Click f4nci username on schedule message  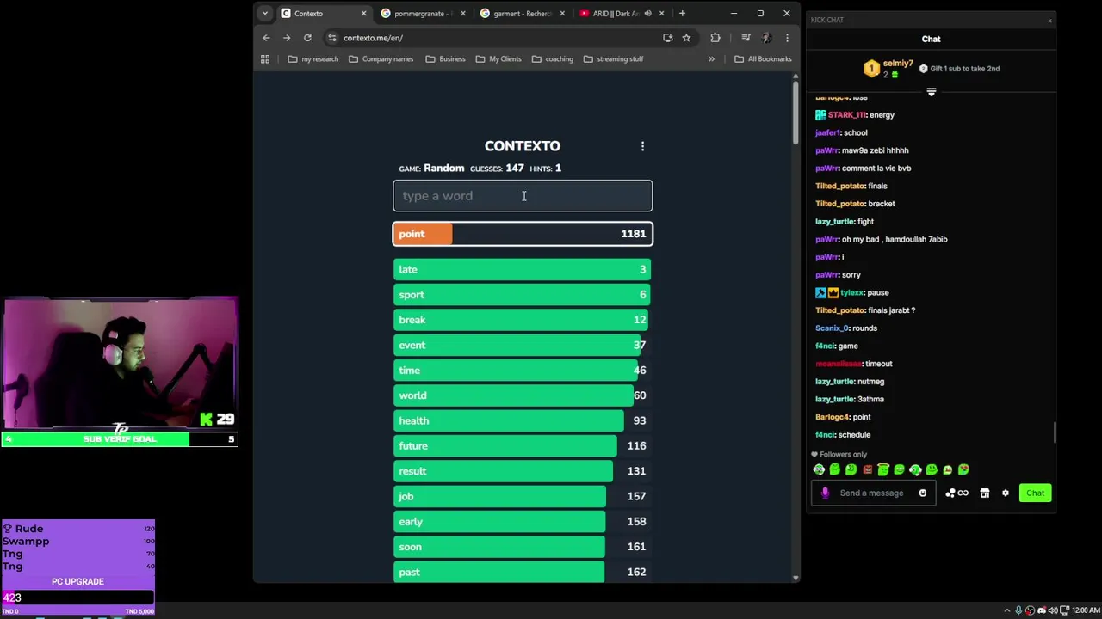click(825, 435)
